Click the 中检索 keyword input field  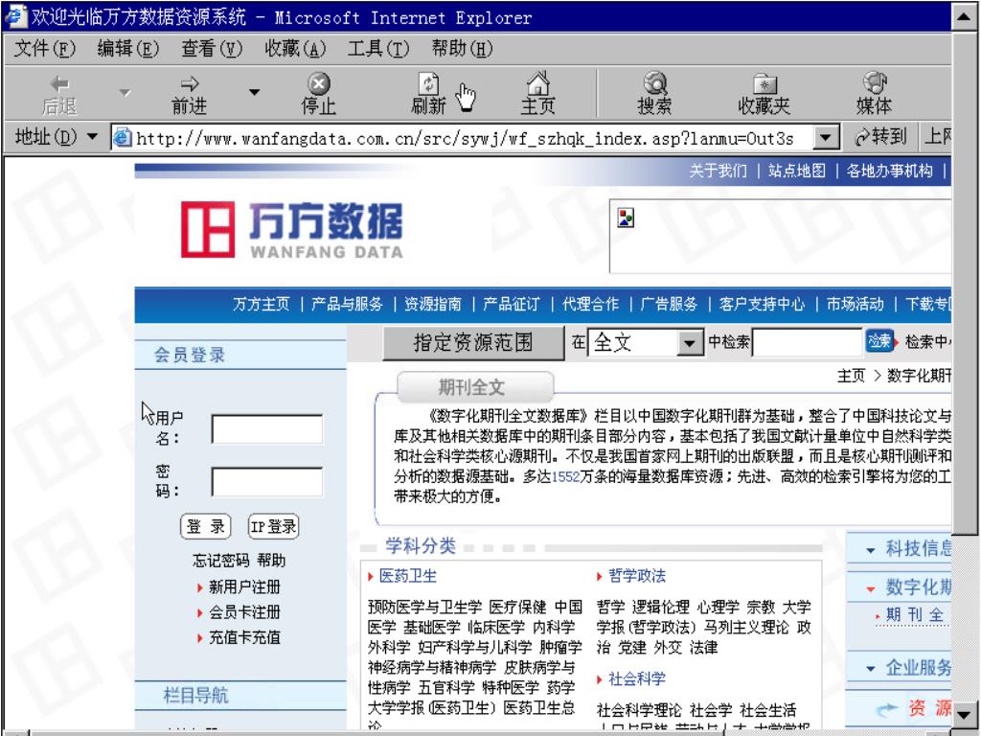[808, 342]
